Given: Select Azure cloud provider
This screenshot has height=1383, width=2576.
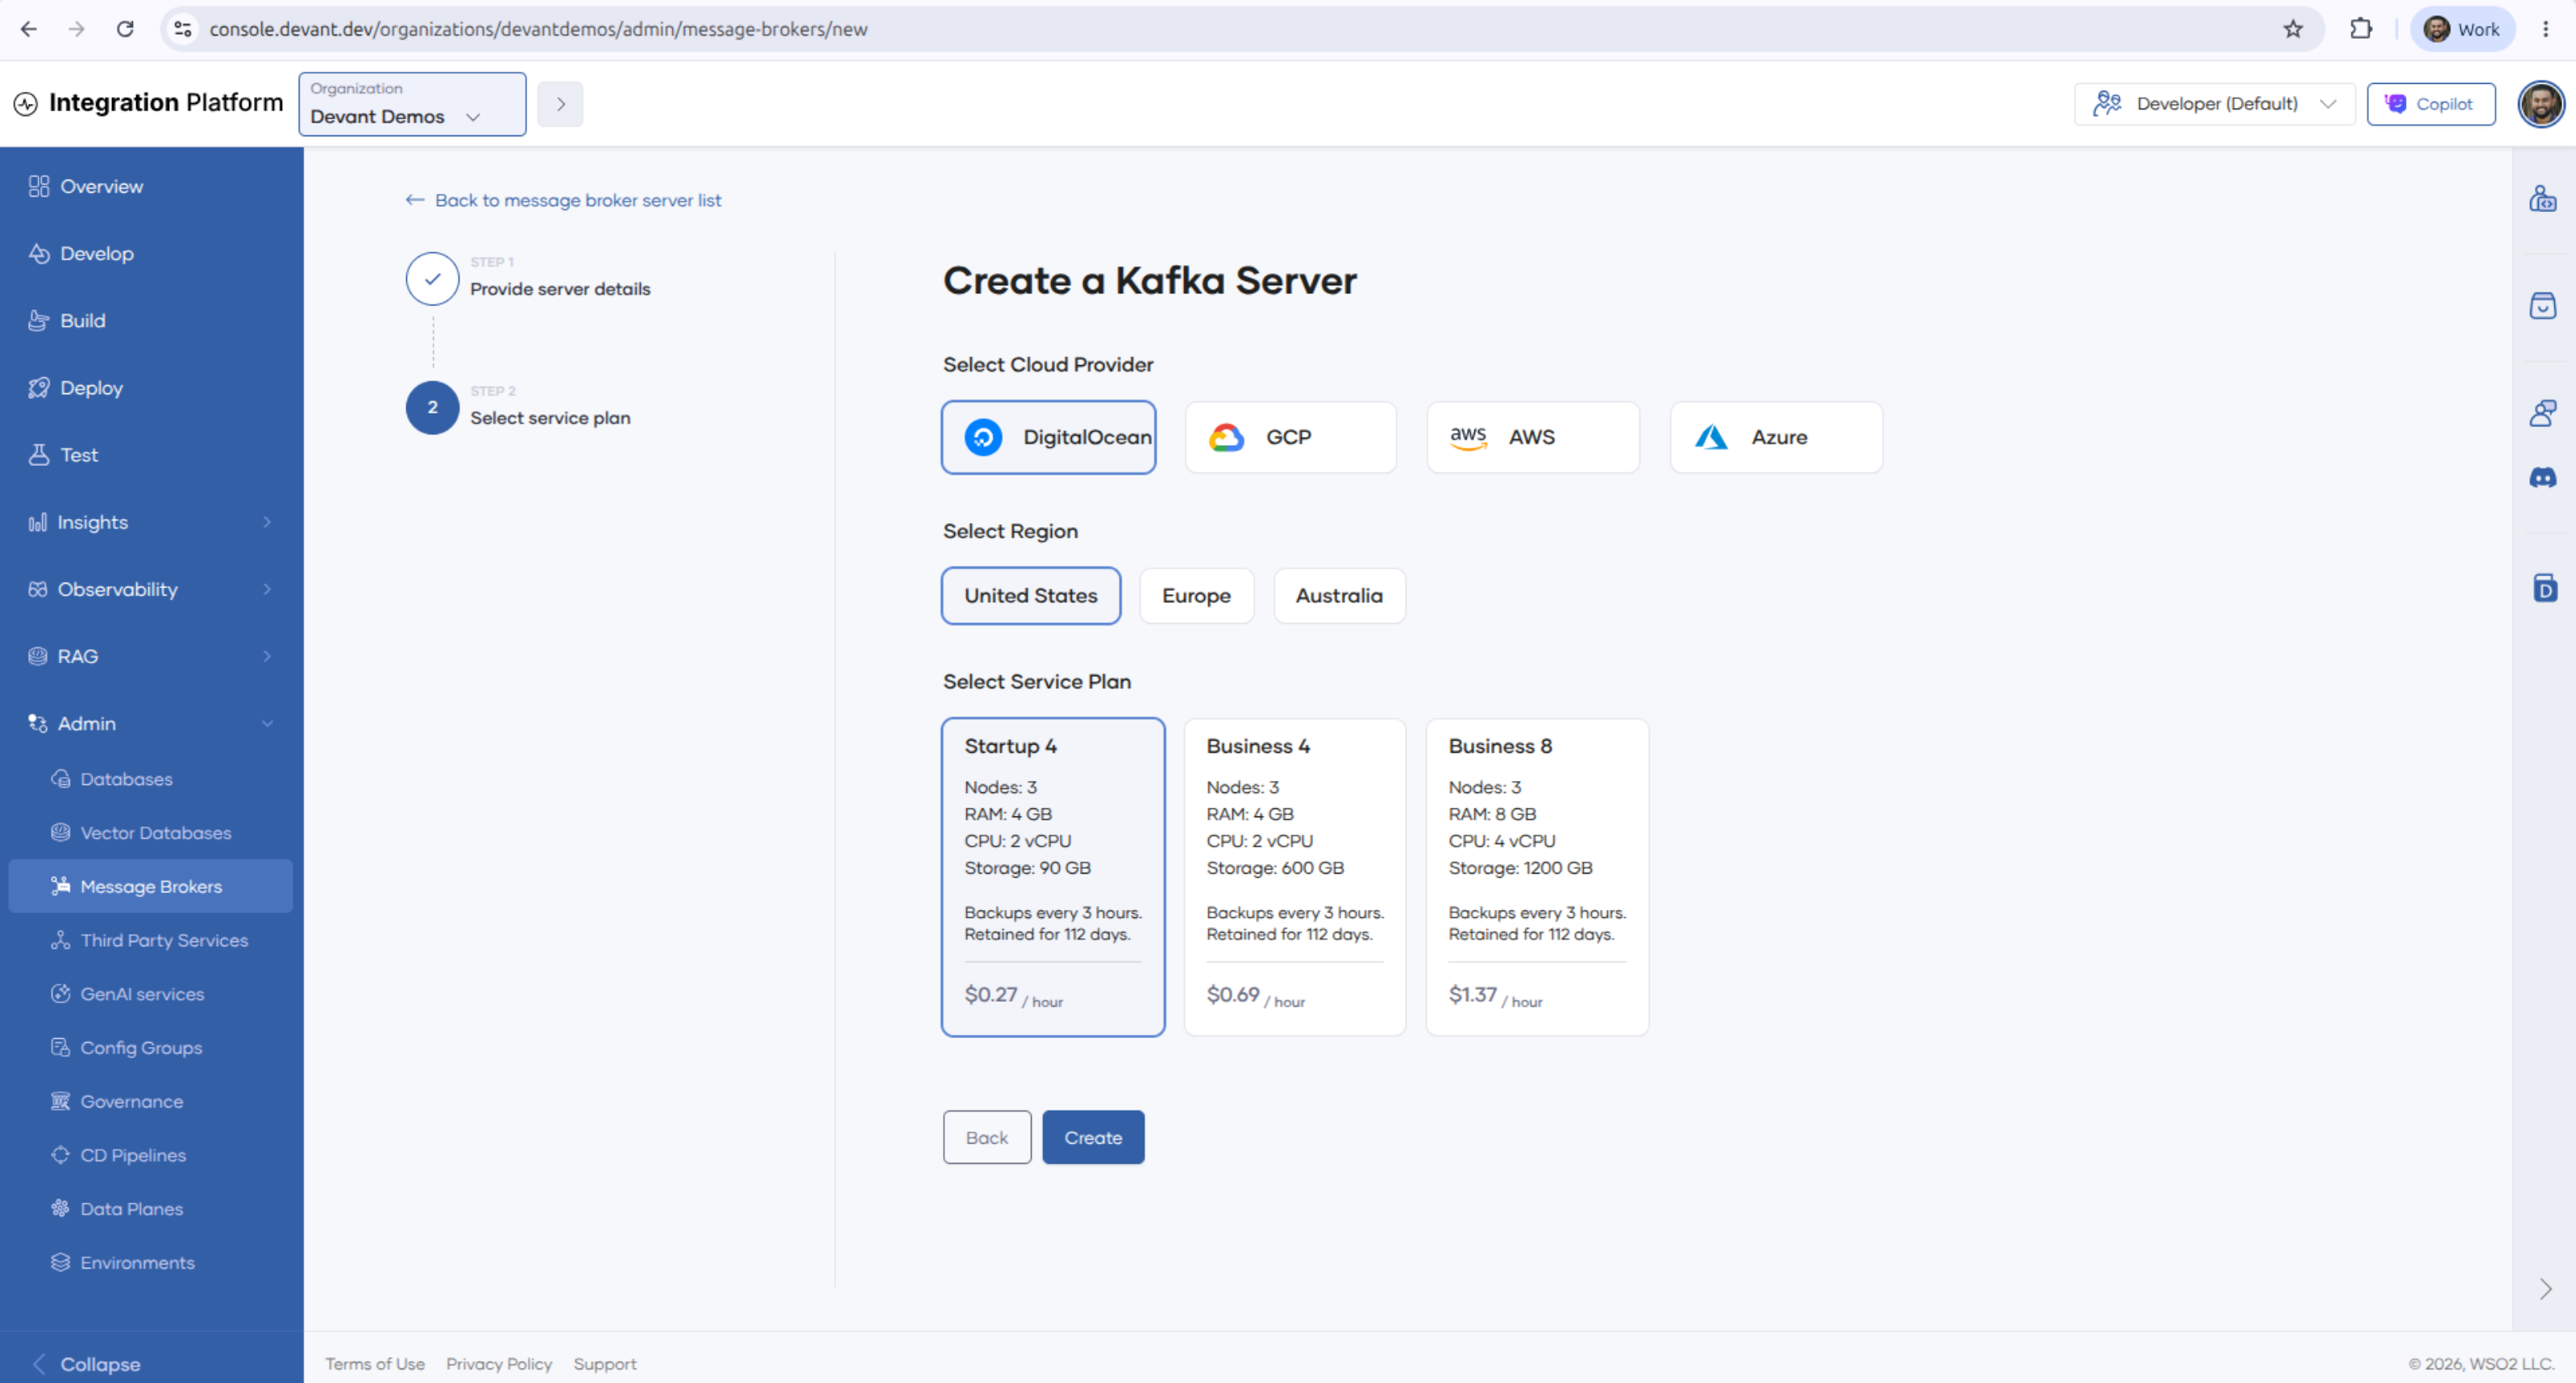Looking at the screenshot, I should (1776, 437).
